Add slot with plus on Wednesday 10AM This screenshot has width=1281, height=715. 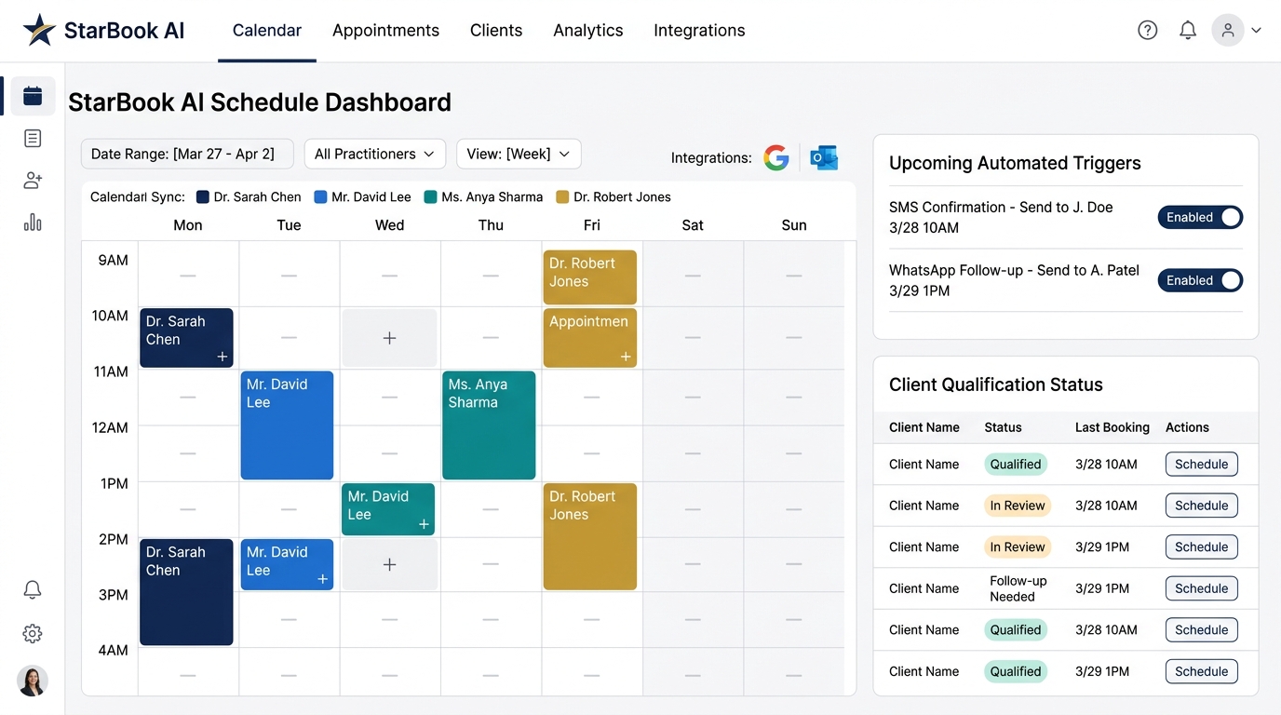click(x=389, y=338)
